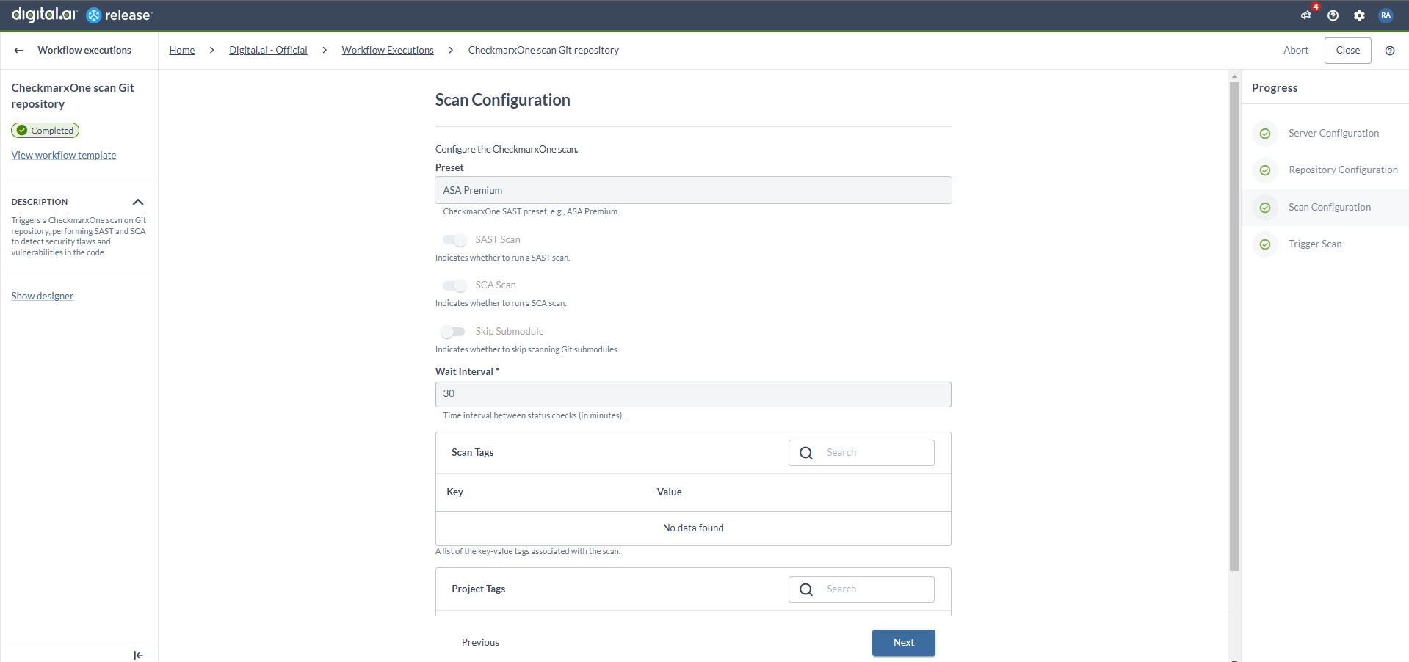Click the Completed status badge

pos(46,131)
